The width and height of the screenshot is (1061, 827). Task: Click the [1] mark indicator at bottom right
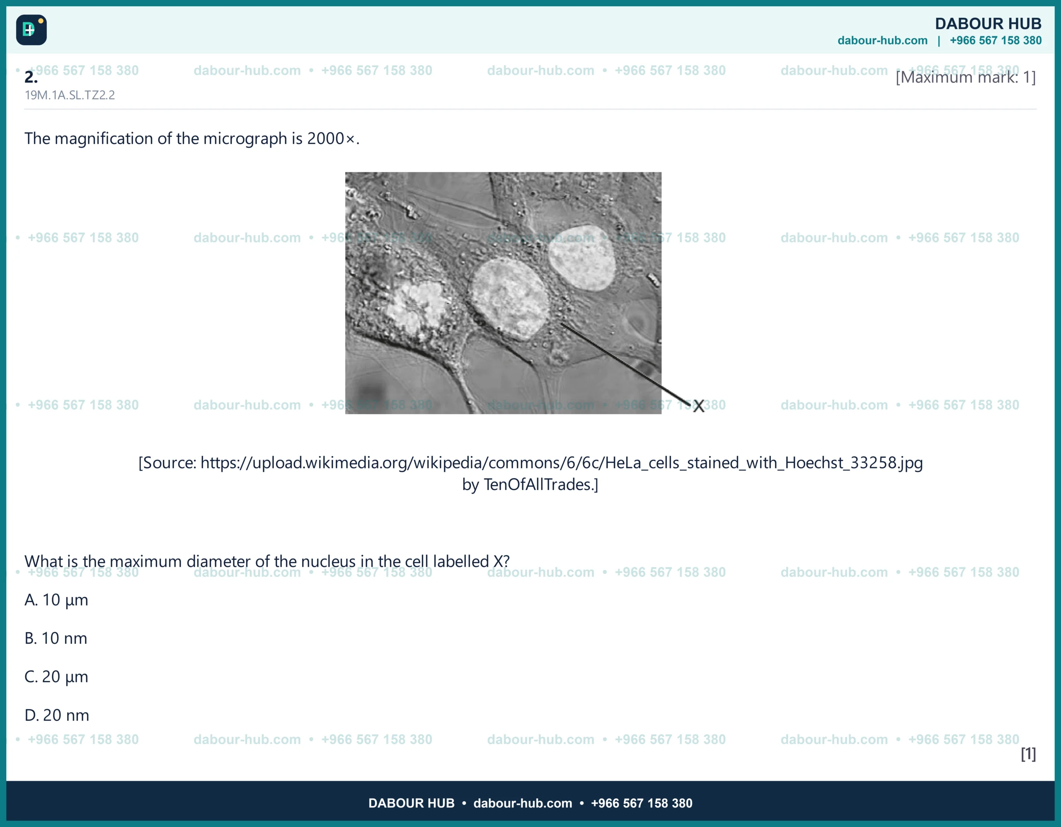[x=1028, y=754]
